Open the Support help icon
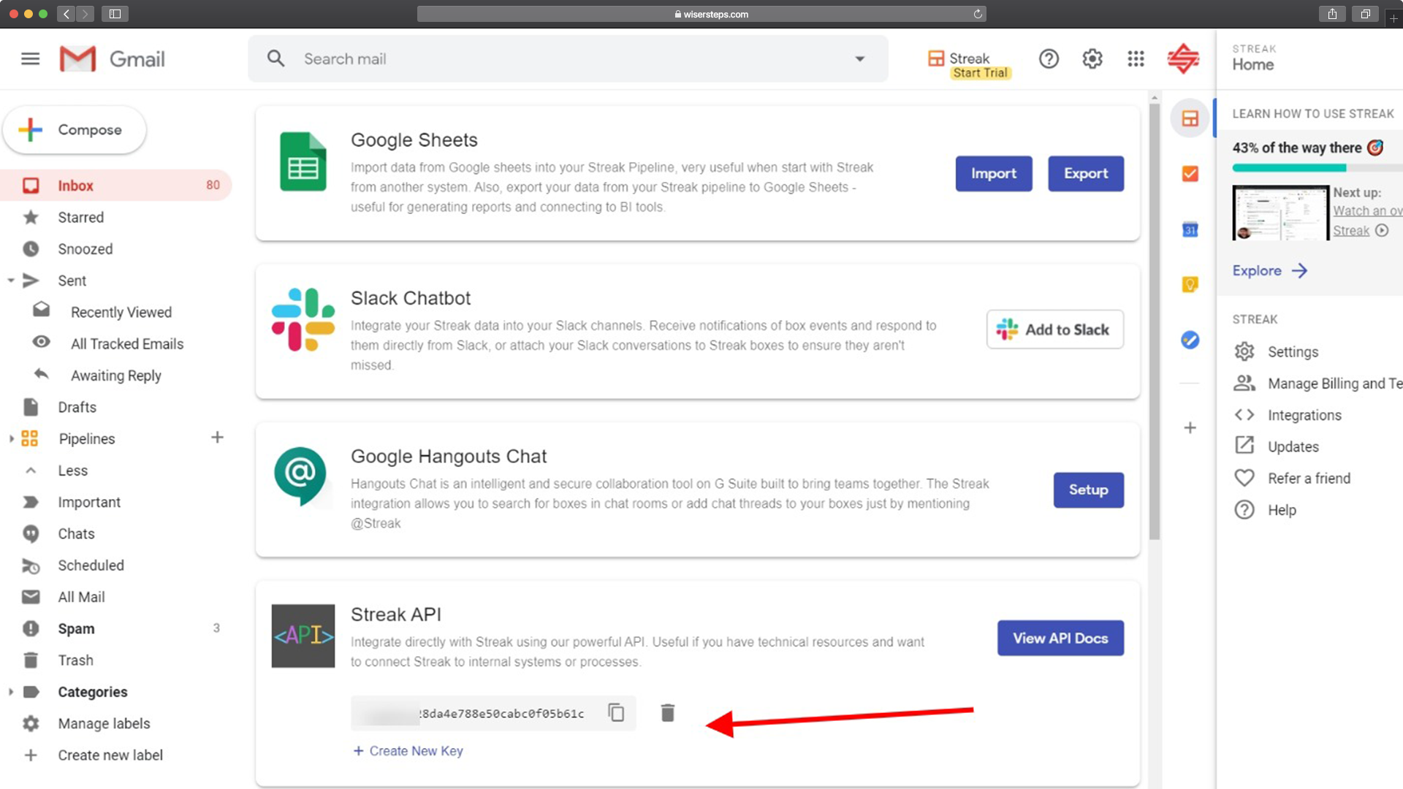1403x789 pixels. coord(1049,59)
